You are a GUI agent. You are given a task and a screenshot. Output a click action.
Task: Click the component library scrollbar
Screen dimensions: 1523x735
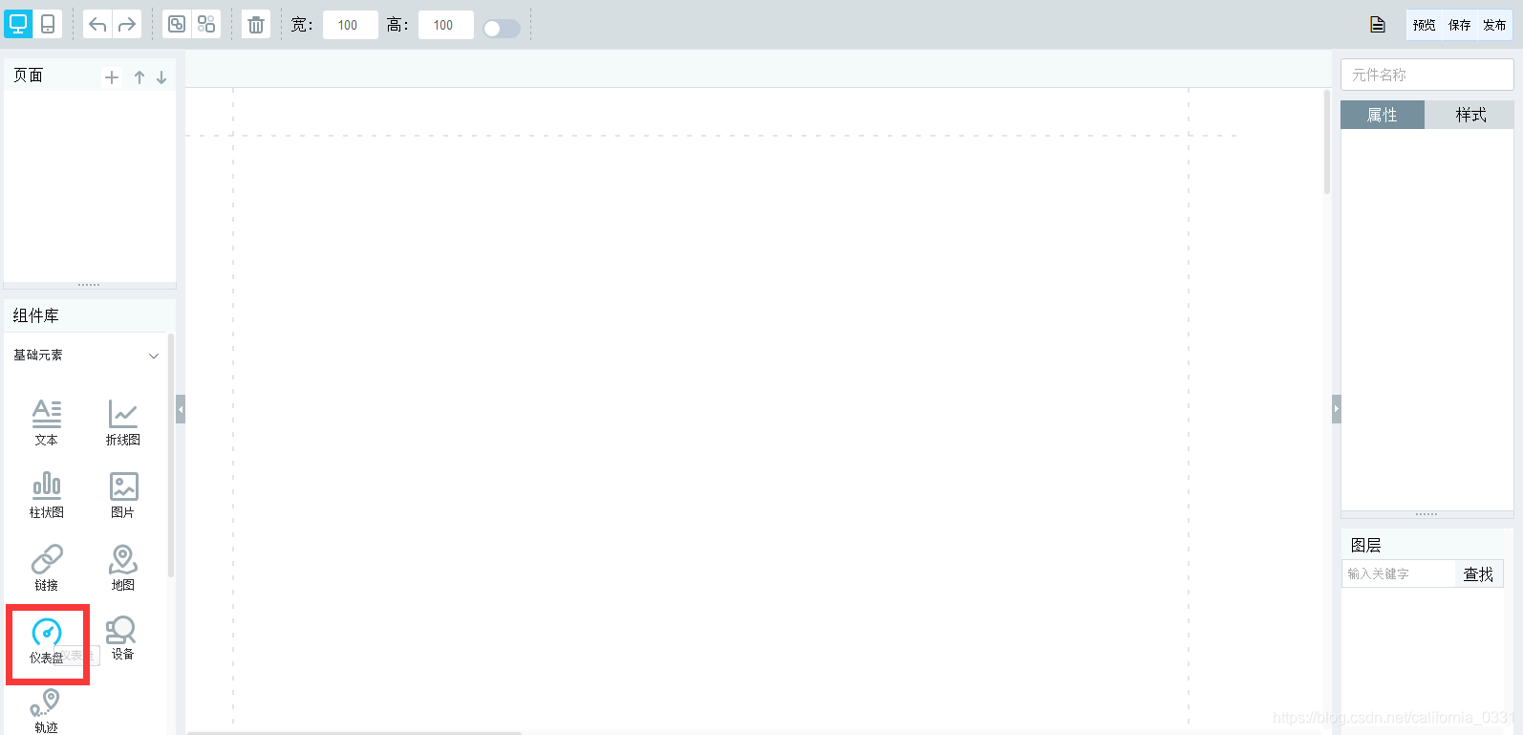[170, 455]
